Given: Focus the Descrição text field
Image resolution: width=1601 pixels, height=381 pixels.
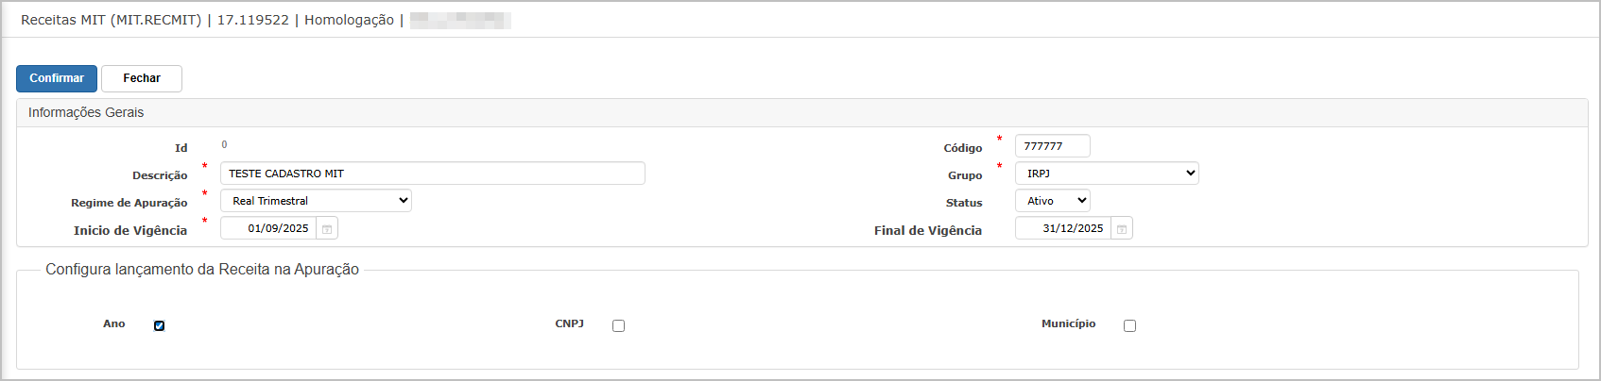Looking at the screenshot, I should tap(432, 174).
